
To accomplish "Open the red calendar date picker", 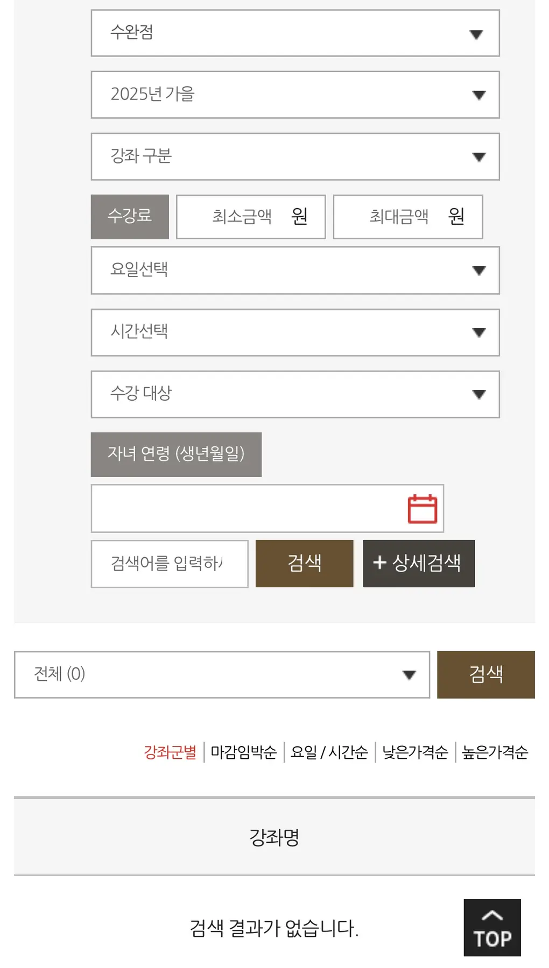I will tap(422, 509).
